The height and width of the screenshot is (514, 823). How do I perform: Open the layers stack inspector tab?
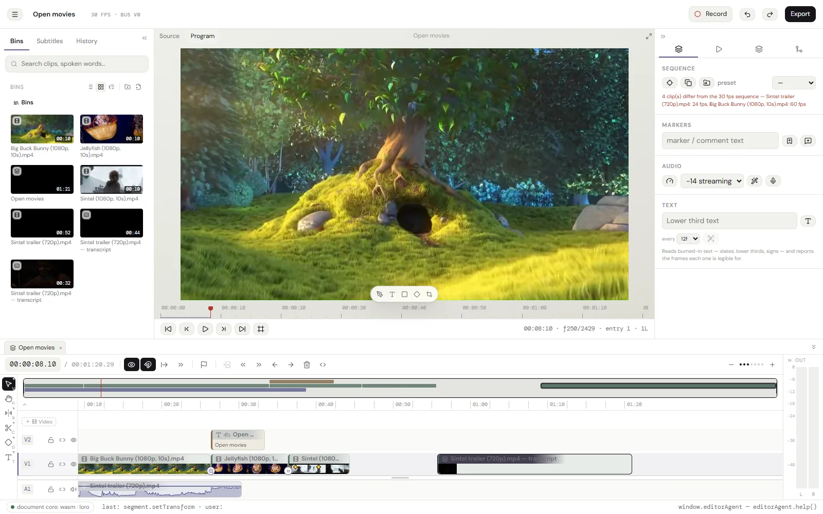[759, 49]
